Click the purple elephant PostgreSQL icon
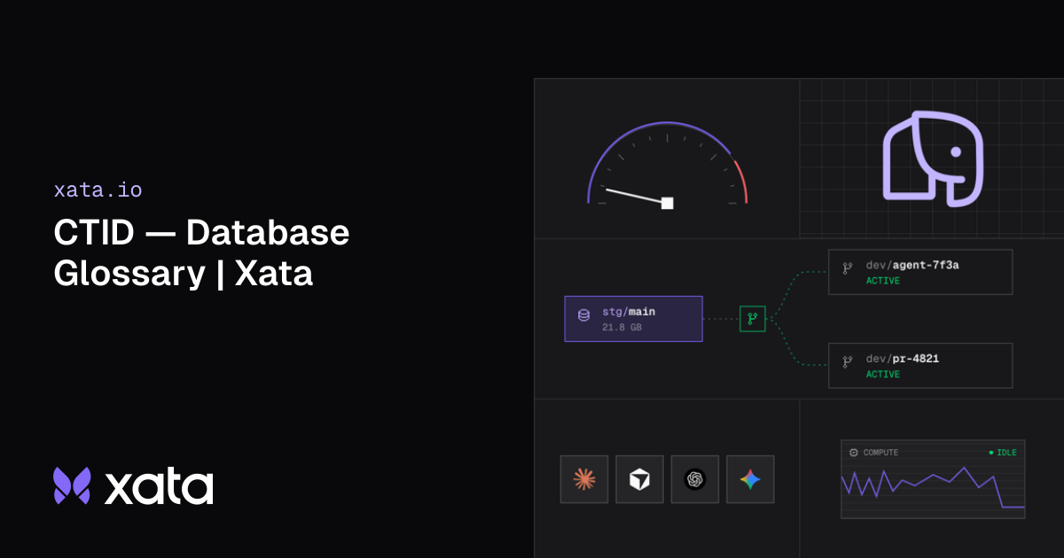1064x558 pixels. (933, 159)
